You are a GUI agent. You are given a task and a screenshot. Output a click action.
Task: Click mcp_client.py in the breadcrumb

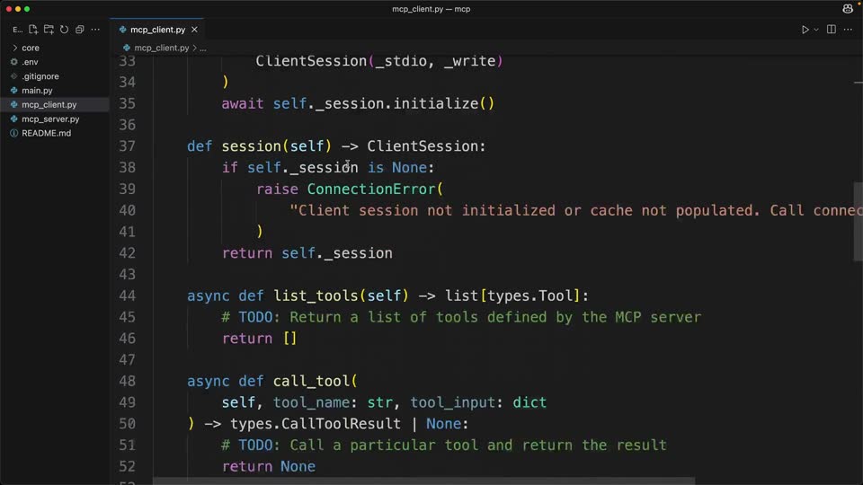tap(161, 48)
